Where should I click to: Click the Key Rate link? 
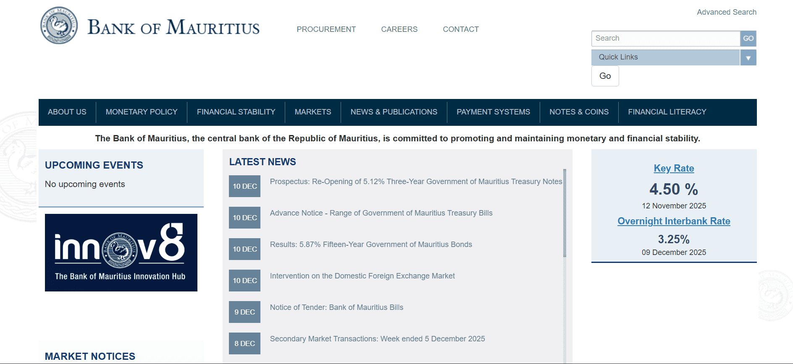tap(674, 168)
